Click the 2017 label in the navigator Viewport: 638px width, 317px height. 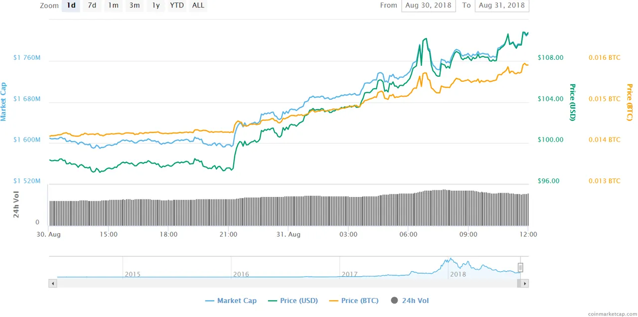350,274
